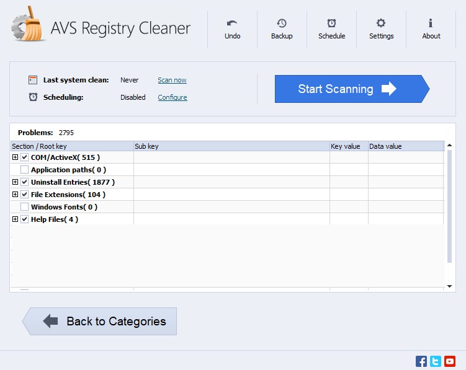The width and height of the screenshot is (466, 370).
Task: Click the Disabled scheduling status text
Action: tap(133, 97)
